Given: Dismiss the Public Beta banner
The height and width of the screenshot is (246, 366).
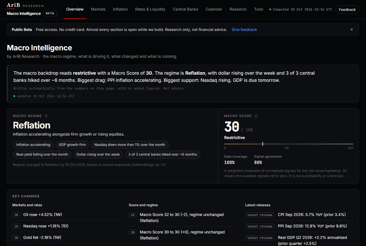Looking at the screenshot, I should [x=352, y=29].
